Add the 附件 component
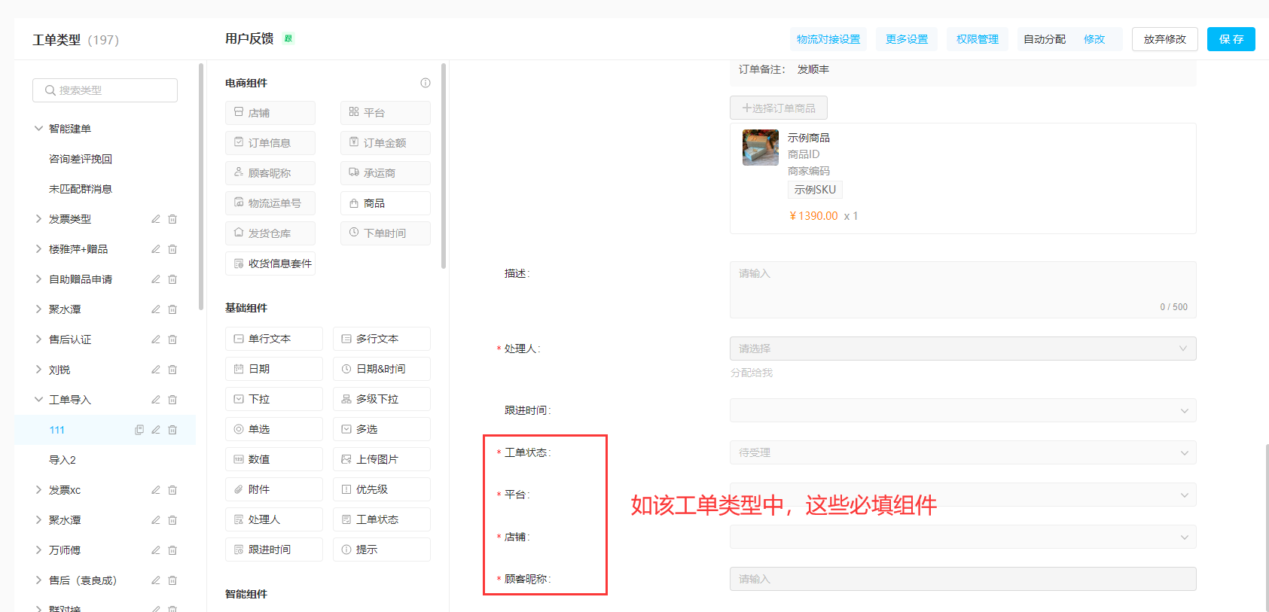The image size is (1269, 612). pos(274,489)
